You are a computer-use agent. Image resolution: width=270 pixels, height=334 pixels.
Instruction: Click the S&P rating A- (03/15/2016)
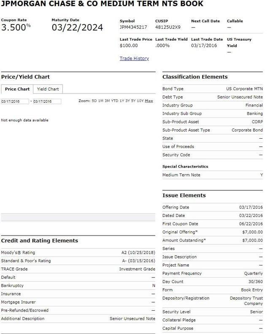click(139, 261)
